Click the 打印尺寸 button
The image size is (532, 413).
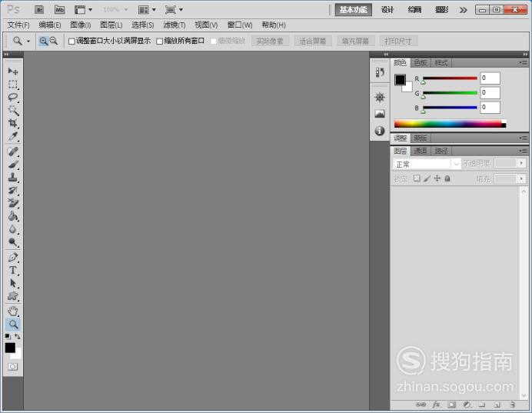tap(398, 41)
